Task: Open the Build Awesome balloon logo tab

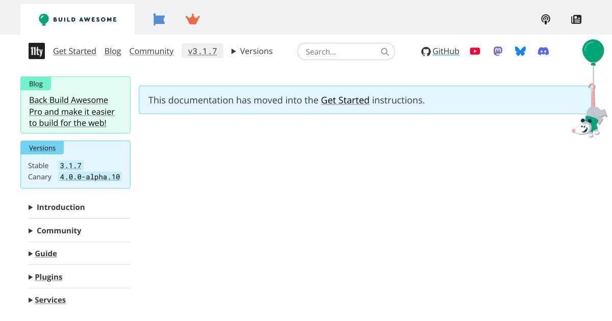Action: [78, 19]
